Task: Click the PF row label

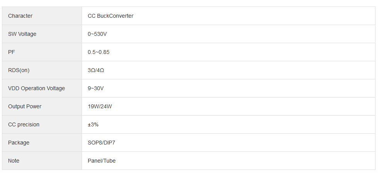Action: [12, 52]
